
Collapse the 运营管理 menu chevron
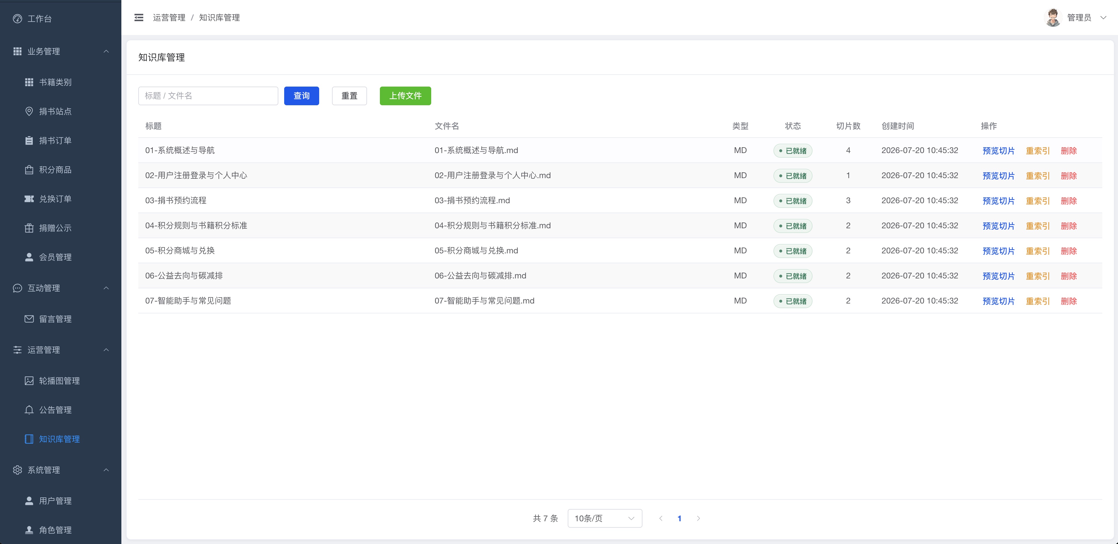click(106, 350)
